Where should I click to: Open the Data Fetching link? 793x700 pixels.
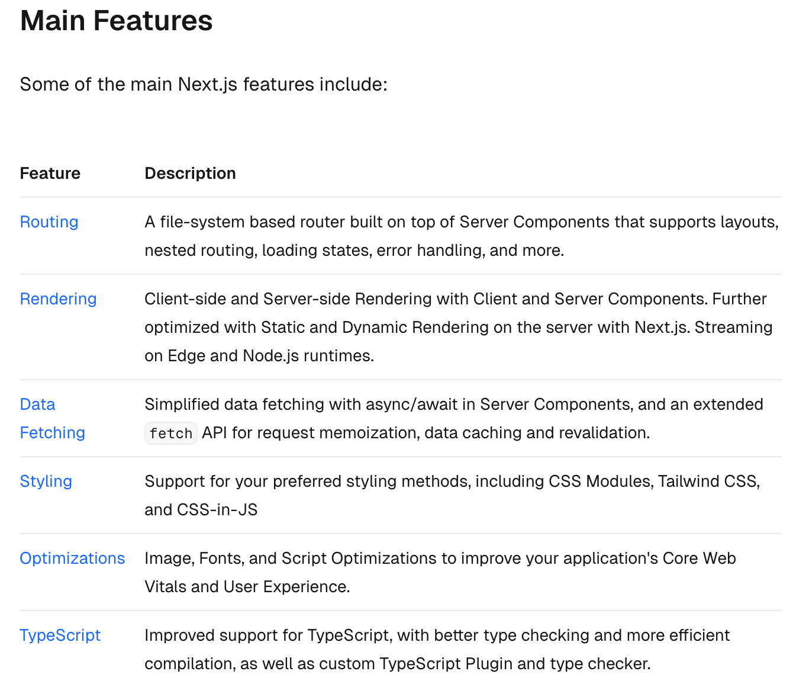coord(37,404)
